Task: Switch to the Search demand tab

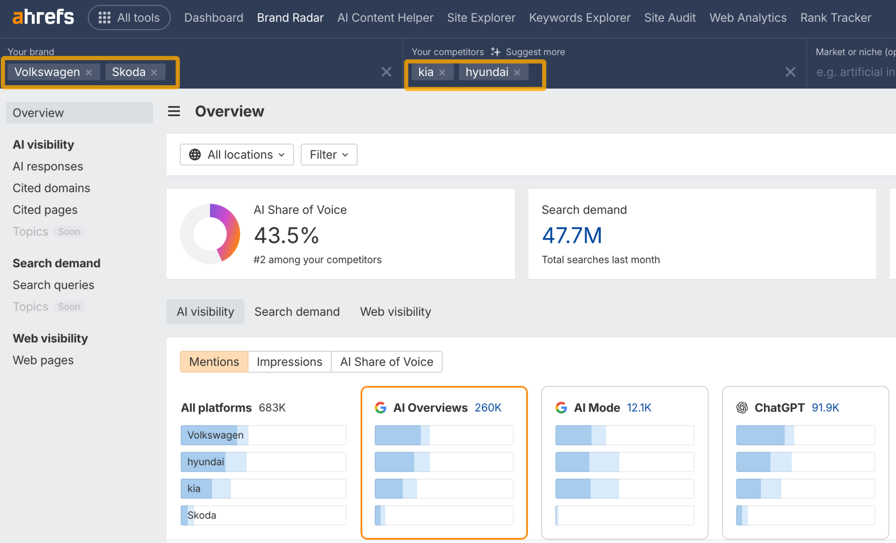Action: coord(297,311)
